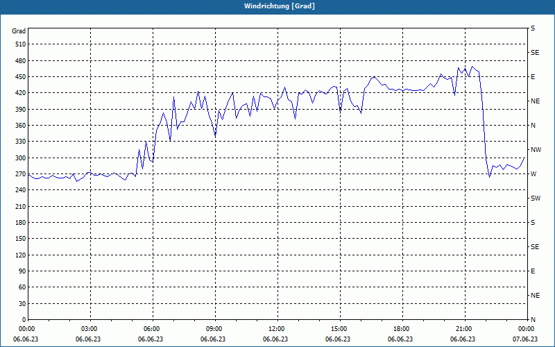Click the 06:00 time label
The height and width of the screenshot is (347, 555).
coord(153,329)
